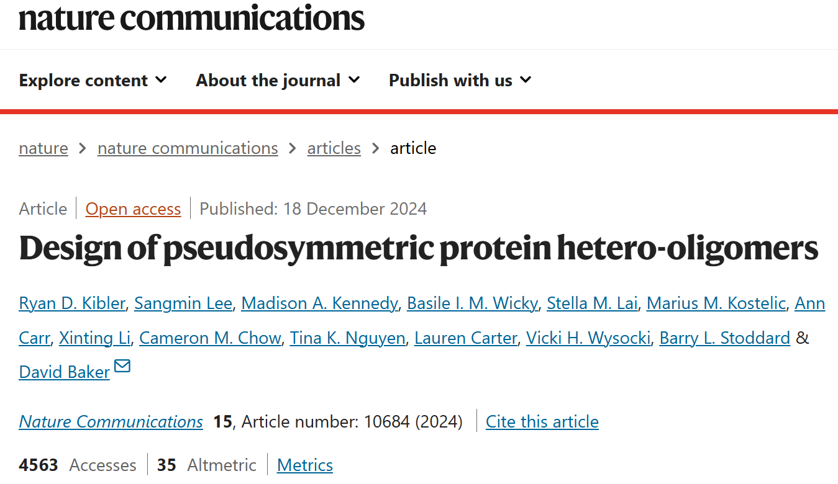Select author Basile I. M. Wicky
Screen dimensions: 838x484
pyautogui.click(x=472, y=303)
